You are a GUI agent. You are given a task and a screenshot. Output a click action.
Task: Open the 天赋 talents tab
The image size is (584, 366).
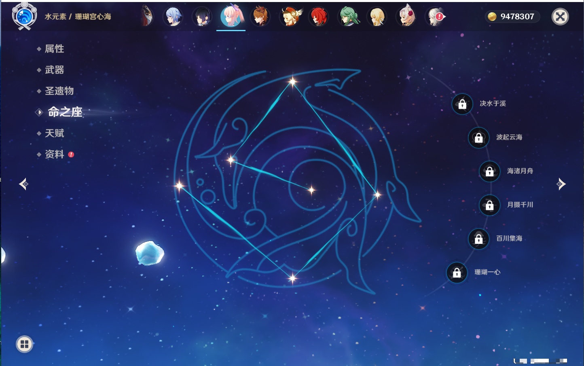(x=54, y=133)
